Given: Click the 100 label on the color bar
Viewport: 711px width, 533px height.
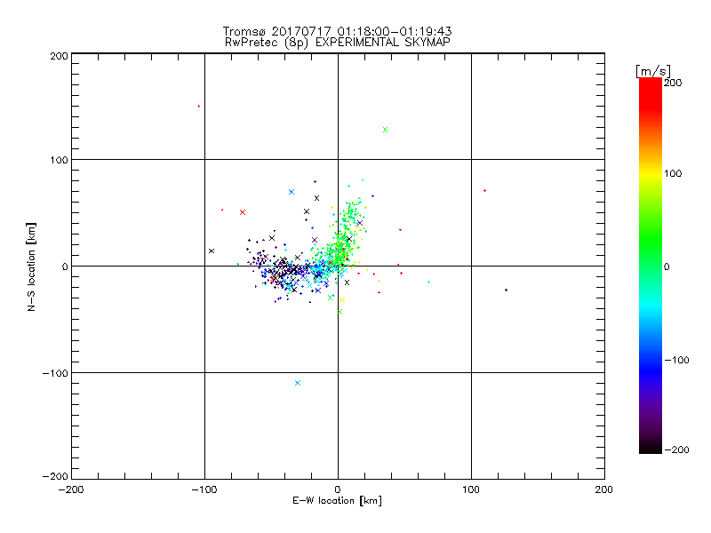Looking at the screenshot, I should click(673, 173).
